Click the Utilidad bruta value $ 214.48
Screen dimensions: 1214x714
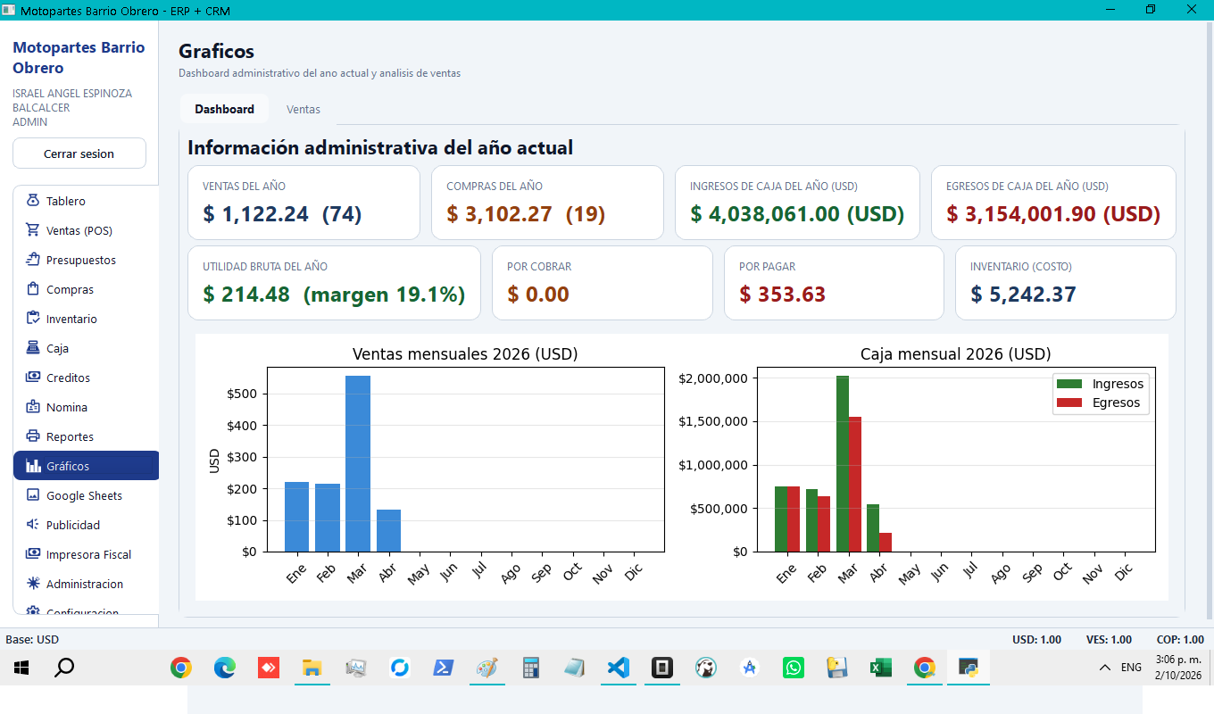click(x=246, y=295)
